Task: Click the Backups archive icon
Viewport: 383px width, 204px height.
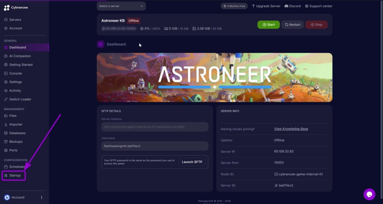Action: tap(6, 142)
